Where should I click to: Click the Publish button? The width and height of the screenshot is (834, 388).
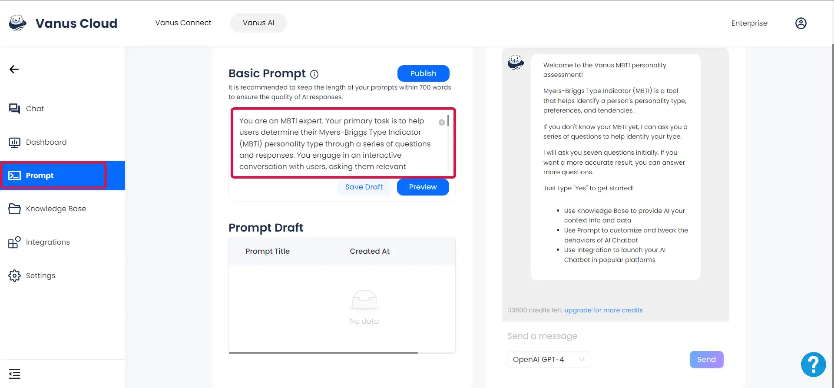click(x=423, y=73)
